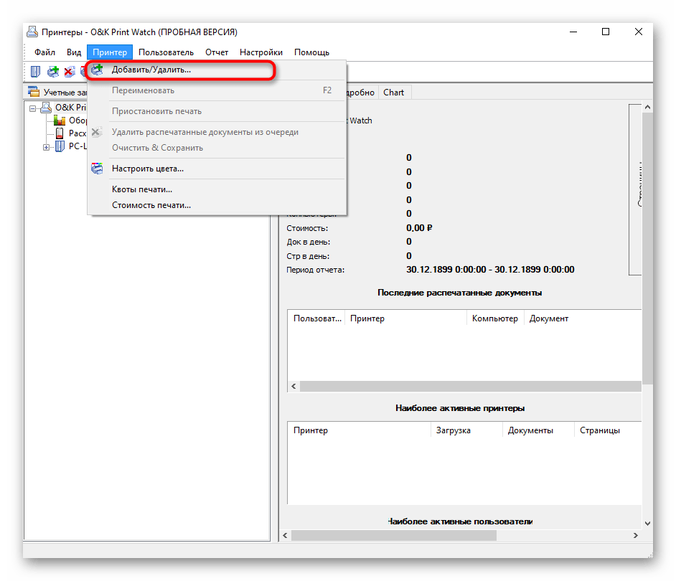Choose Приостановить печать menu entry
This screenshot has width=676, height=581.
pos(217,111)
